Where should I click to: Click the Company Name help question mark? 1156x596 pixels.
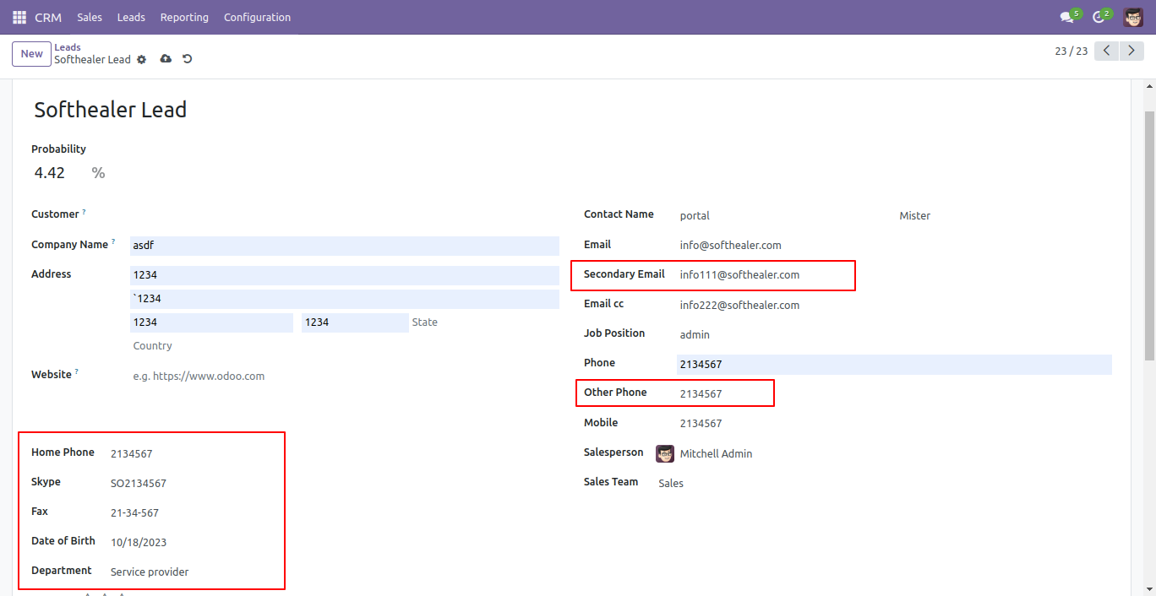click(113, 242)
